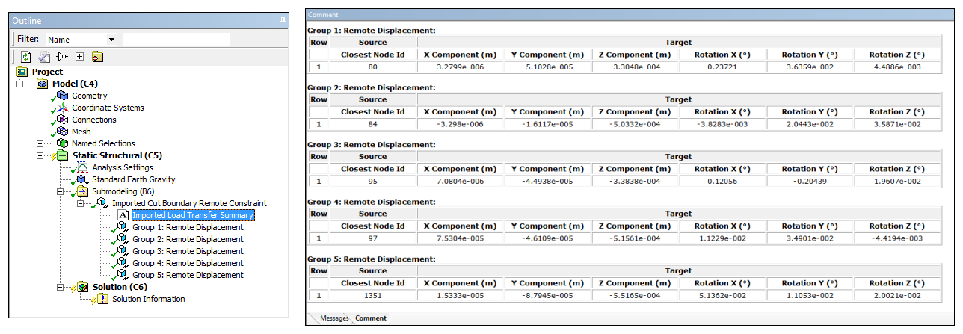Click the Group 5 Remote Displacement icon
This screenshot has height=334, width=963.
point(123,275)
